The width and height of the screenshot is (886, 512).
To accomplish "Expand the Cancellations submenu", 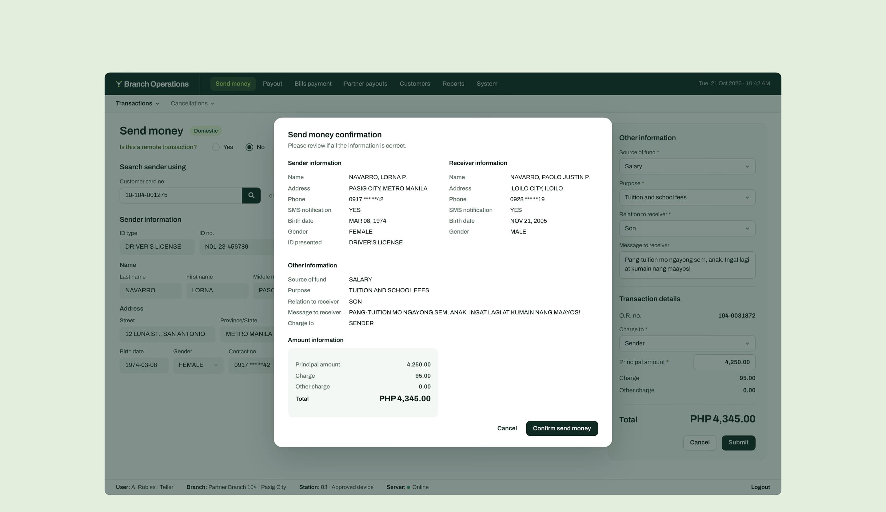I will point(192,104).
